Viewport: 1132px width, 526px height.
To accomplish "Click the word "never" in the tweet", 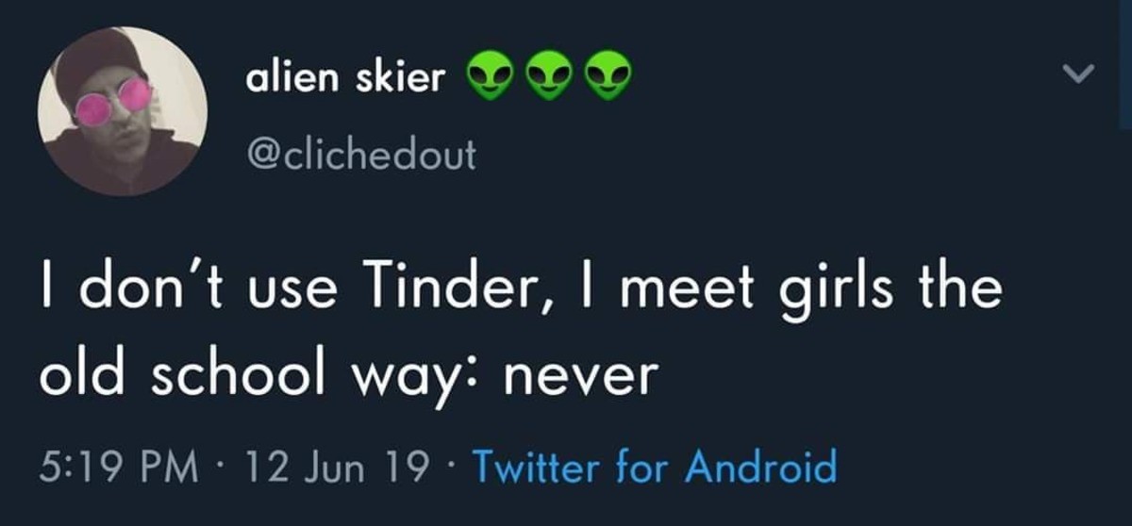I will pos(580,376).
